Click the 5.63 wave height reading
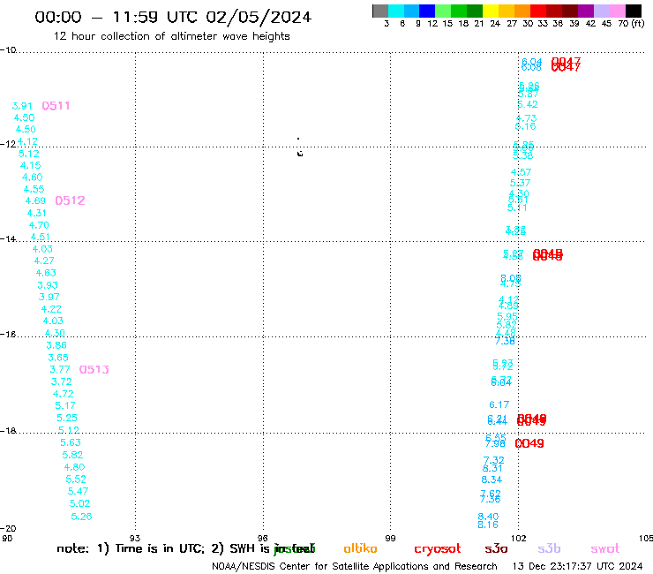The width and height of the screenshot is (653, 574). [71, 442]
